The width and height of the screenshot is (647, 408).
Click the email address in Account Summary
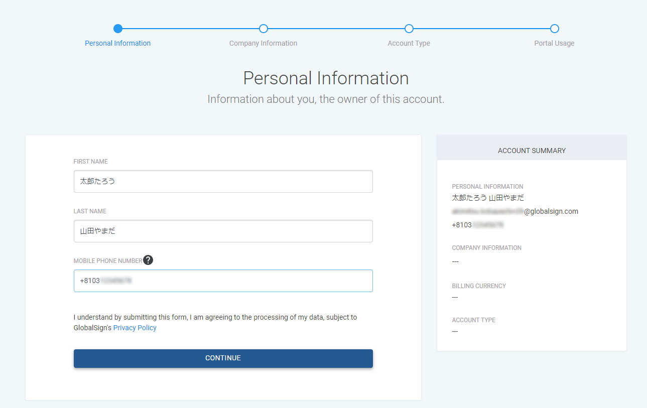(515, 211)
